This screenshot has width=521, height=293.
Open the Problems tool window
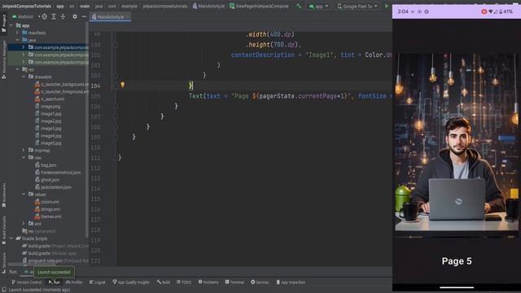click(x=208, y=282)
